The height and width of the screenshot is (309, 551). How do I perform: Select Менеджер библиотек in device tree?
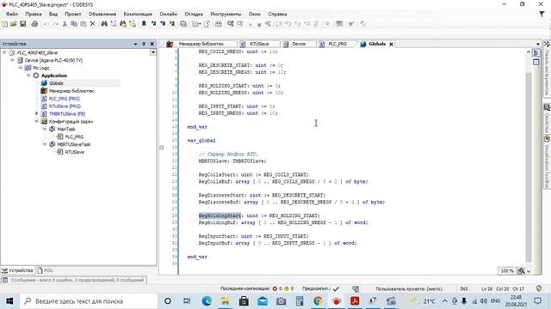(71, 91)
